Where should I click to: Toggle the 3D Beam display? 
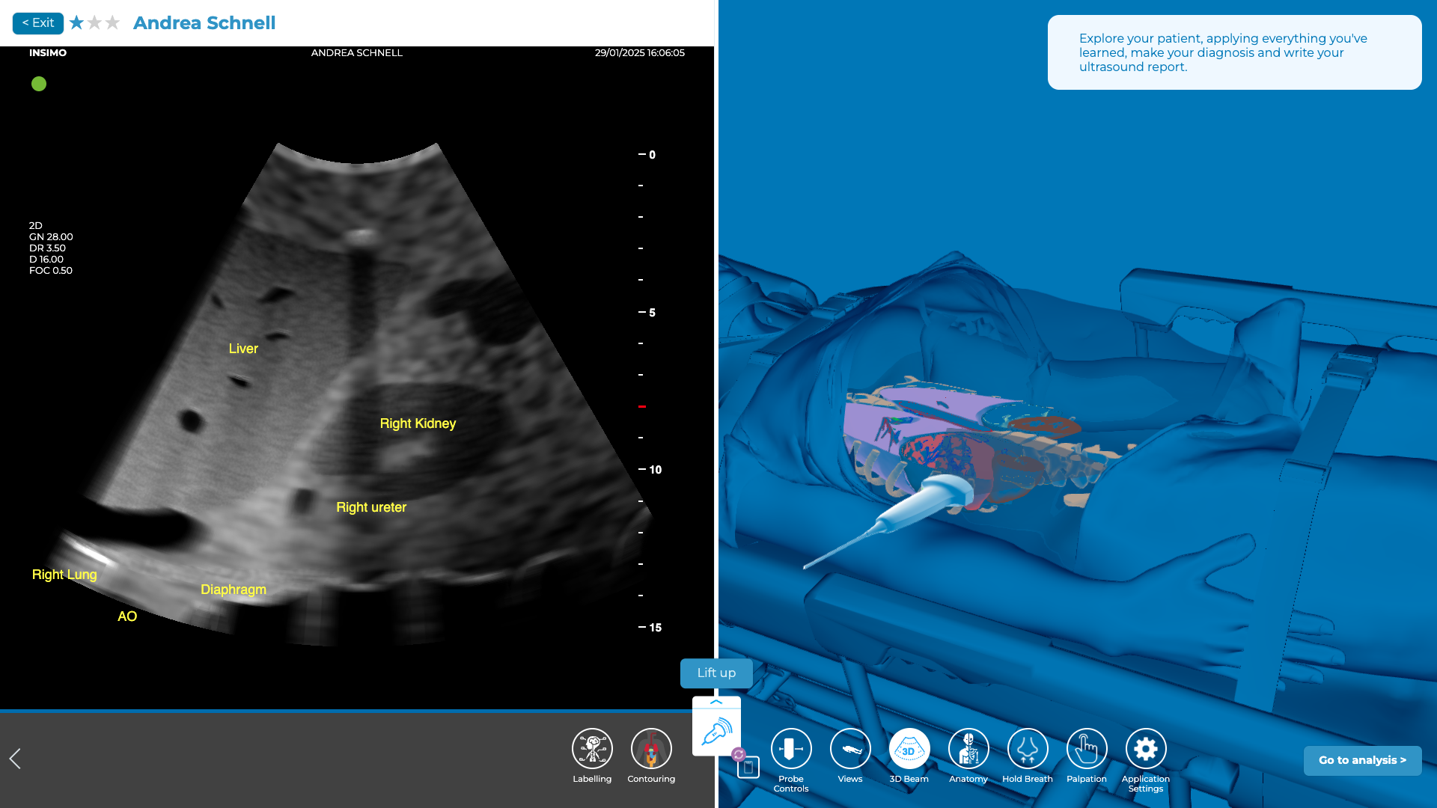[x=909, y=749]
